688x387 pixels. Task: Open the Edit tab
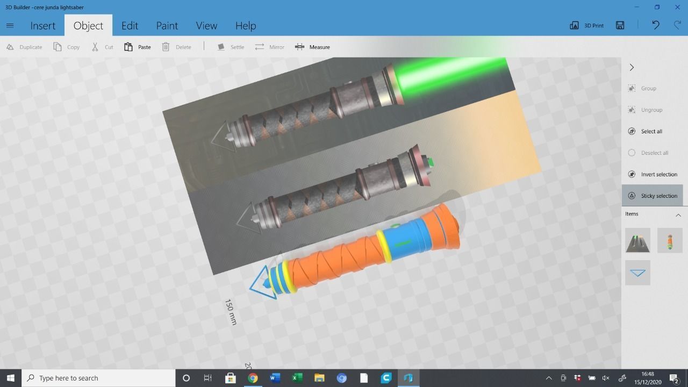click(x=130, y=25)
